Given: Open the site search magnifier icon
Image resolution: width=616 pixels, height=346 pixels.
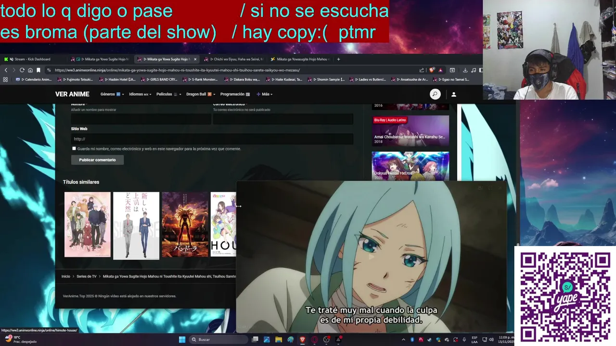Looking at the screenshot, I should [x=435, y=94].
